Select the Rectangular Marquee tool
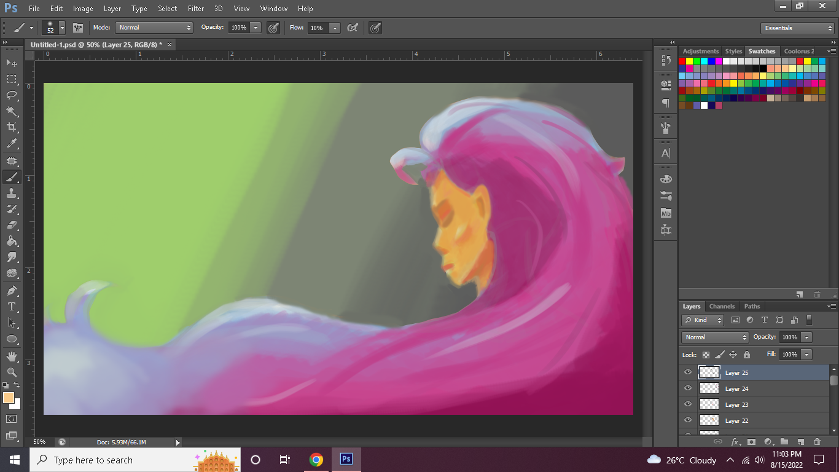The image size is (839, 472). pyautogui.click(x=12, y=79)
